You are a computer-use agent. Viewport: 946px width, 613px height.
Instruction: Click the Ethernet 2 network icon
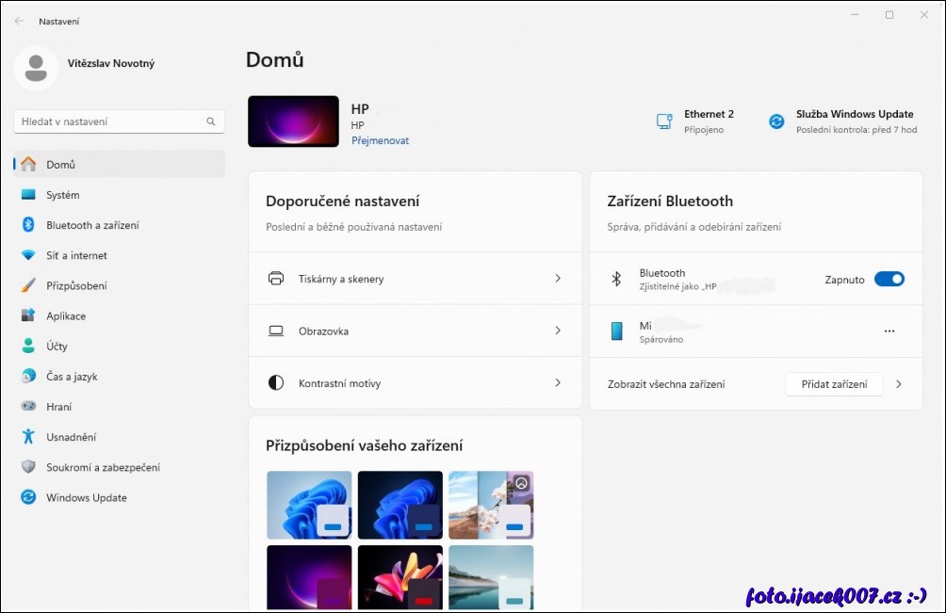click(x=664, y=121)
